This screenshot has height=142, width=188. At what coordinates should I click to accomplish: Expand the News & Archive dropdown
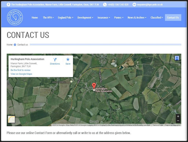click(137, 18)
